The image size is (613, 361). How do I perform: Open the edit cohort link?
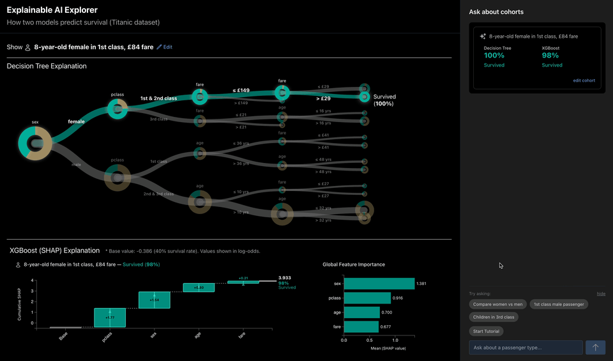tap(584, 81)
